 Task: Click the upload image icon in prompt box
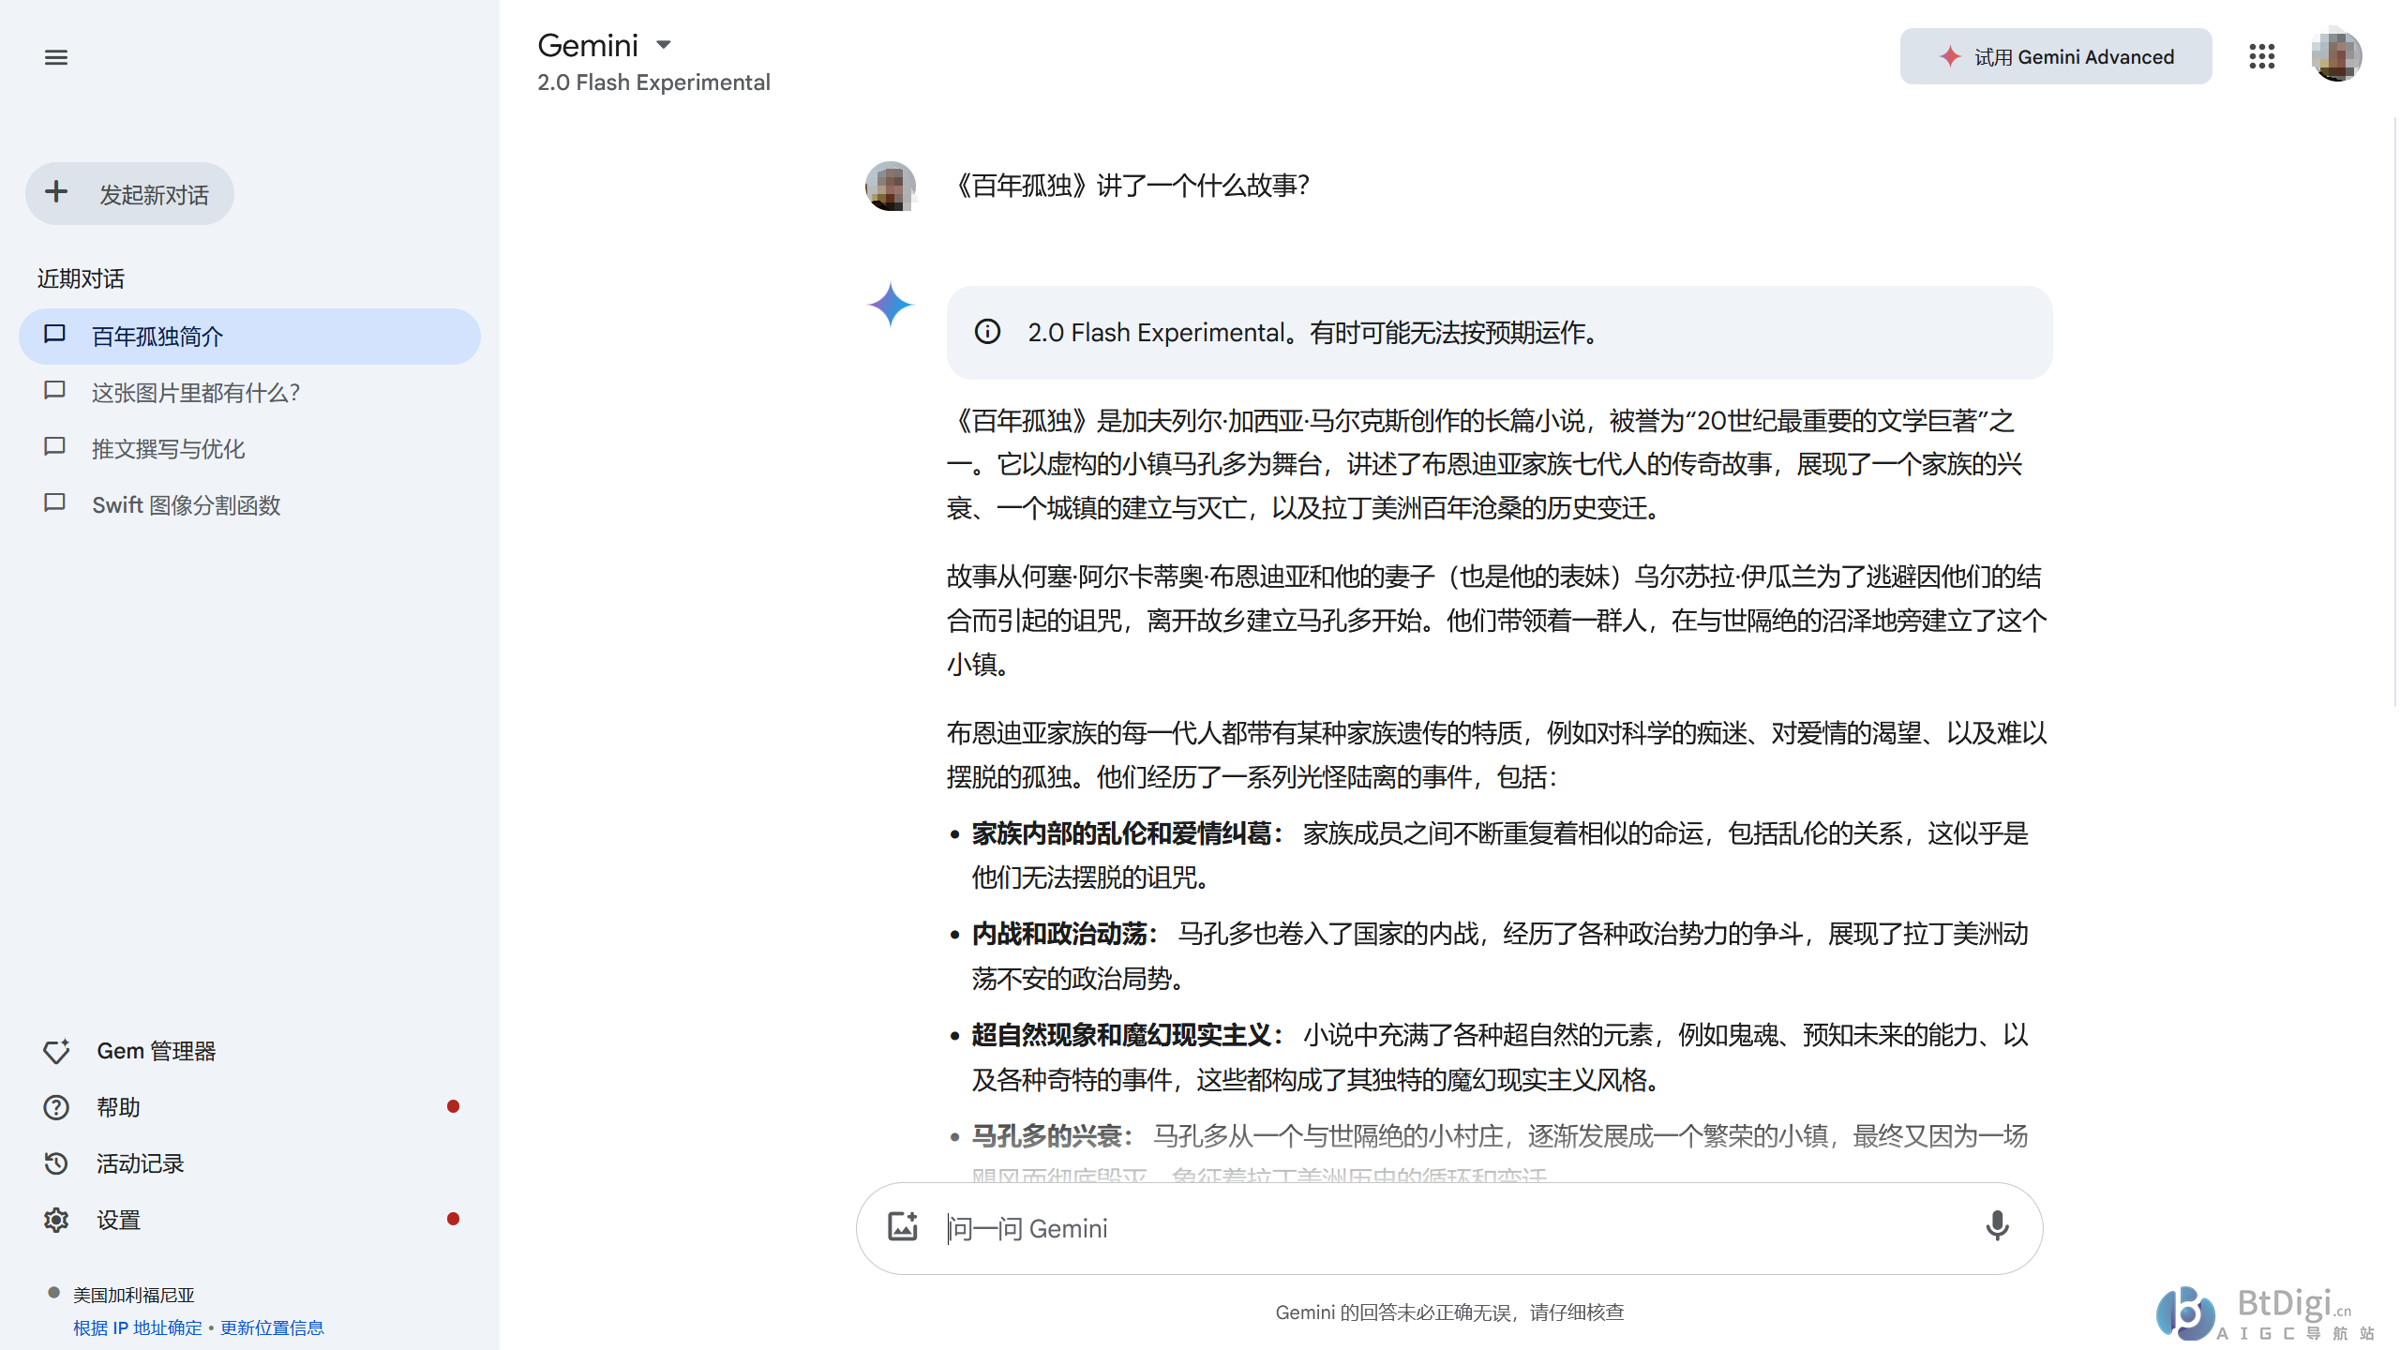pos(903,1226)
